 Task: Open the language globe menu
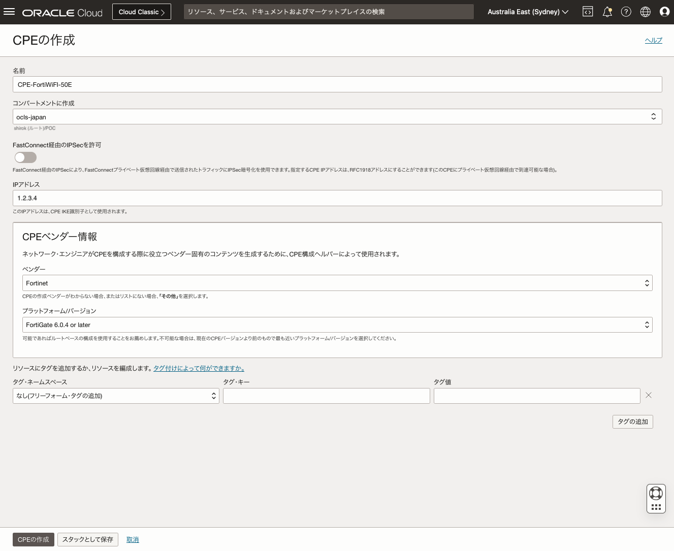click(x=646, y=12)
